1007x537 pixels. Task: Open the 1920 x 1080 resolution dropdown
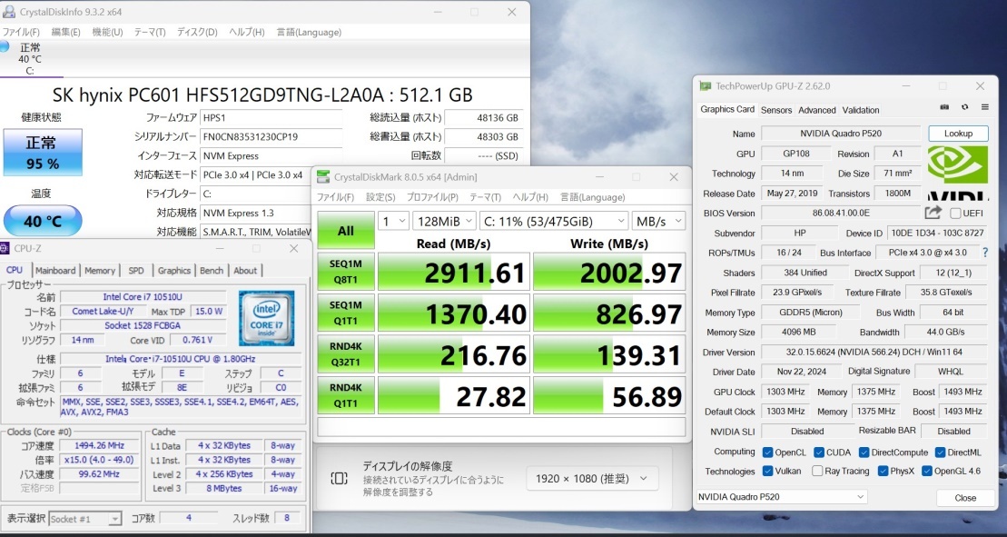pyautogui.click(x=592, y=479)
